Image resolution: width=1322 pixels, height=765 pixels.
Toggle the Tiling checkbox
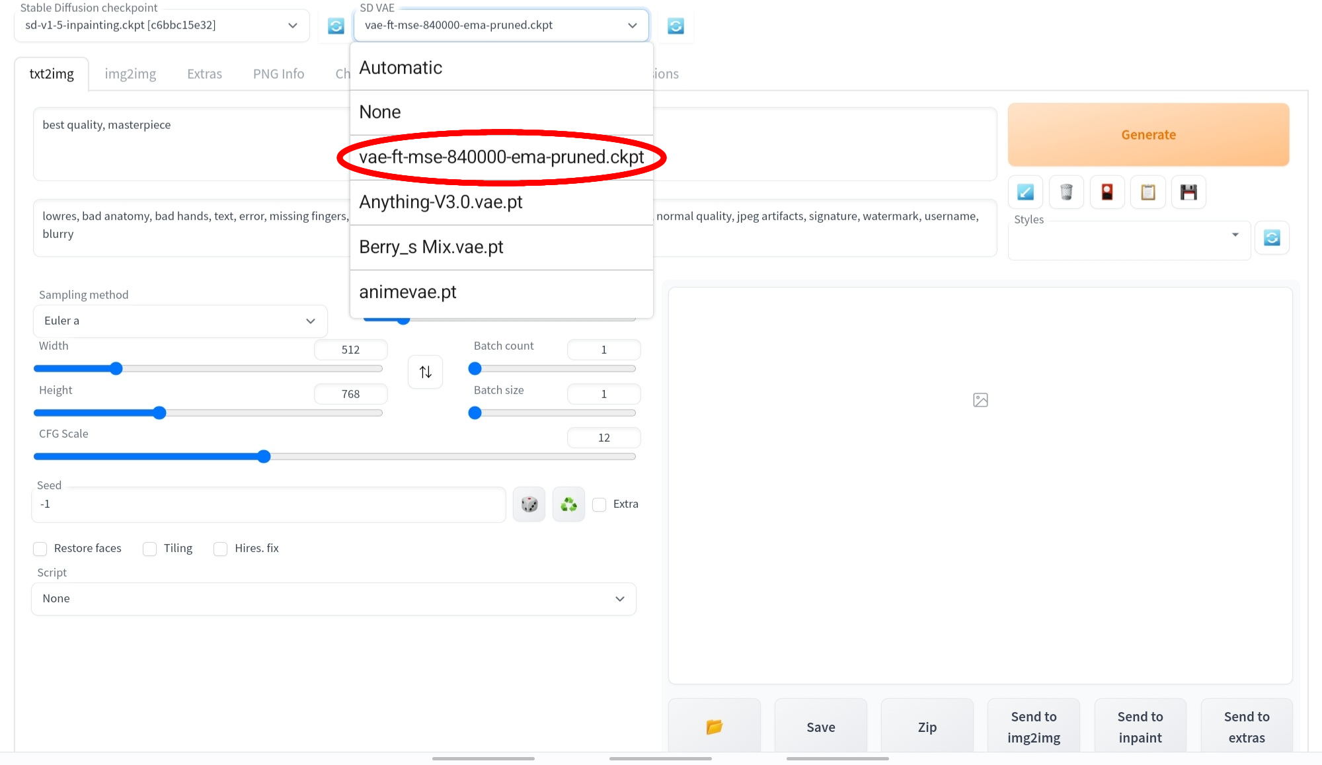pyautogui.click(x=150, y=549)
